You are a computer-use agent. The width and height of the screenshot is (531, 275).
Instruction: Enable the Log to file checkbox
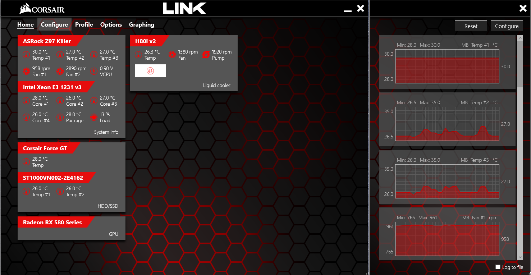click(x=498, y=267)
